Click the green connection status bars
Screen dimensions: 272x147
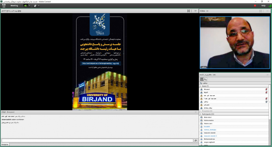tap(270, 6)
